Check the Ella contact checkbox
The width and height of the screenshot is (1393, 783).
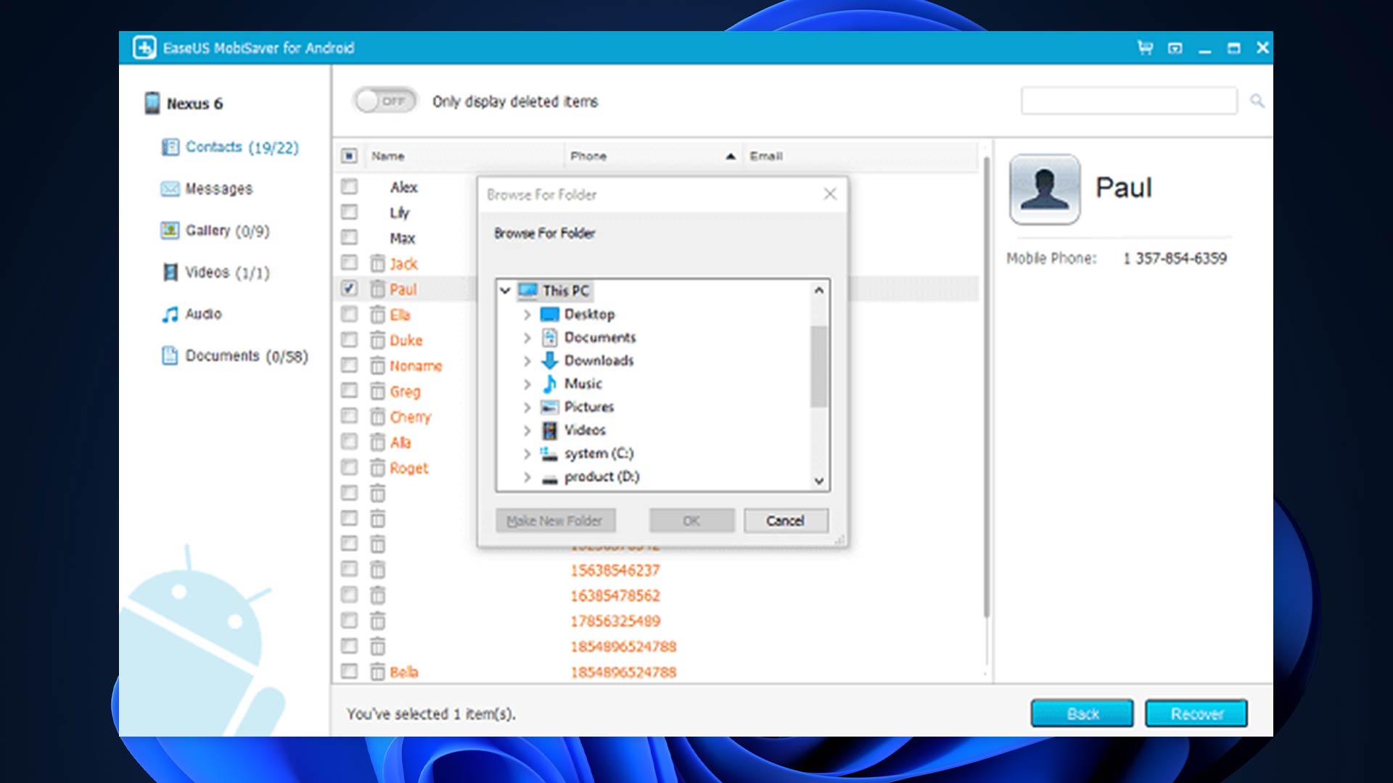tap(349, 314)
